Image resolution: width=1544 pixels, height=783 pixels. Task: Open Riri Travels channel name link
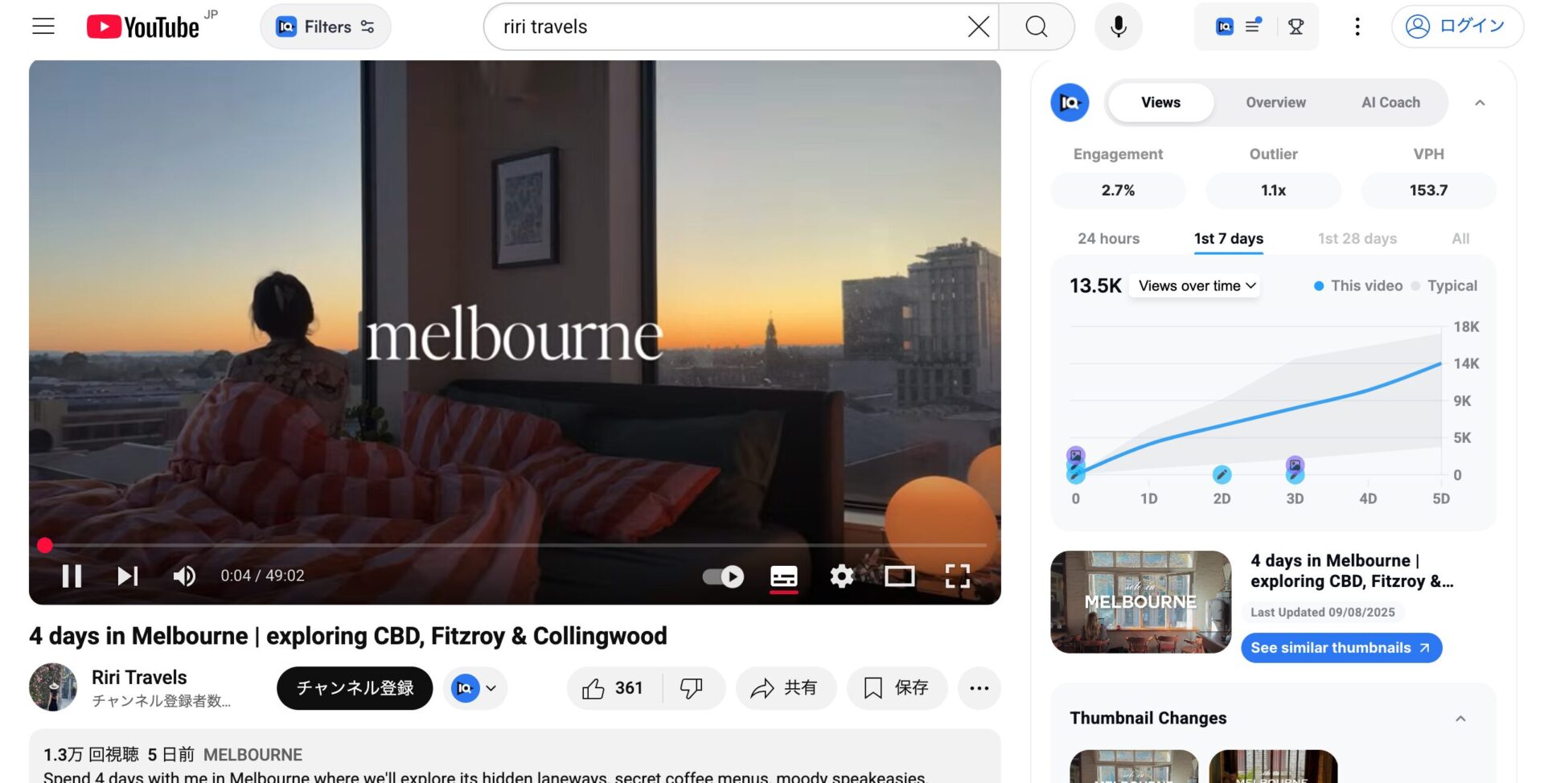(x=139, y=678)
